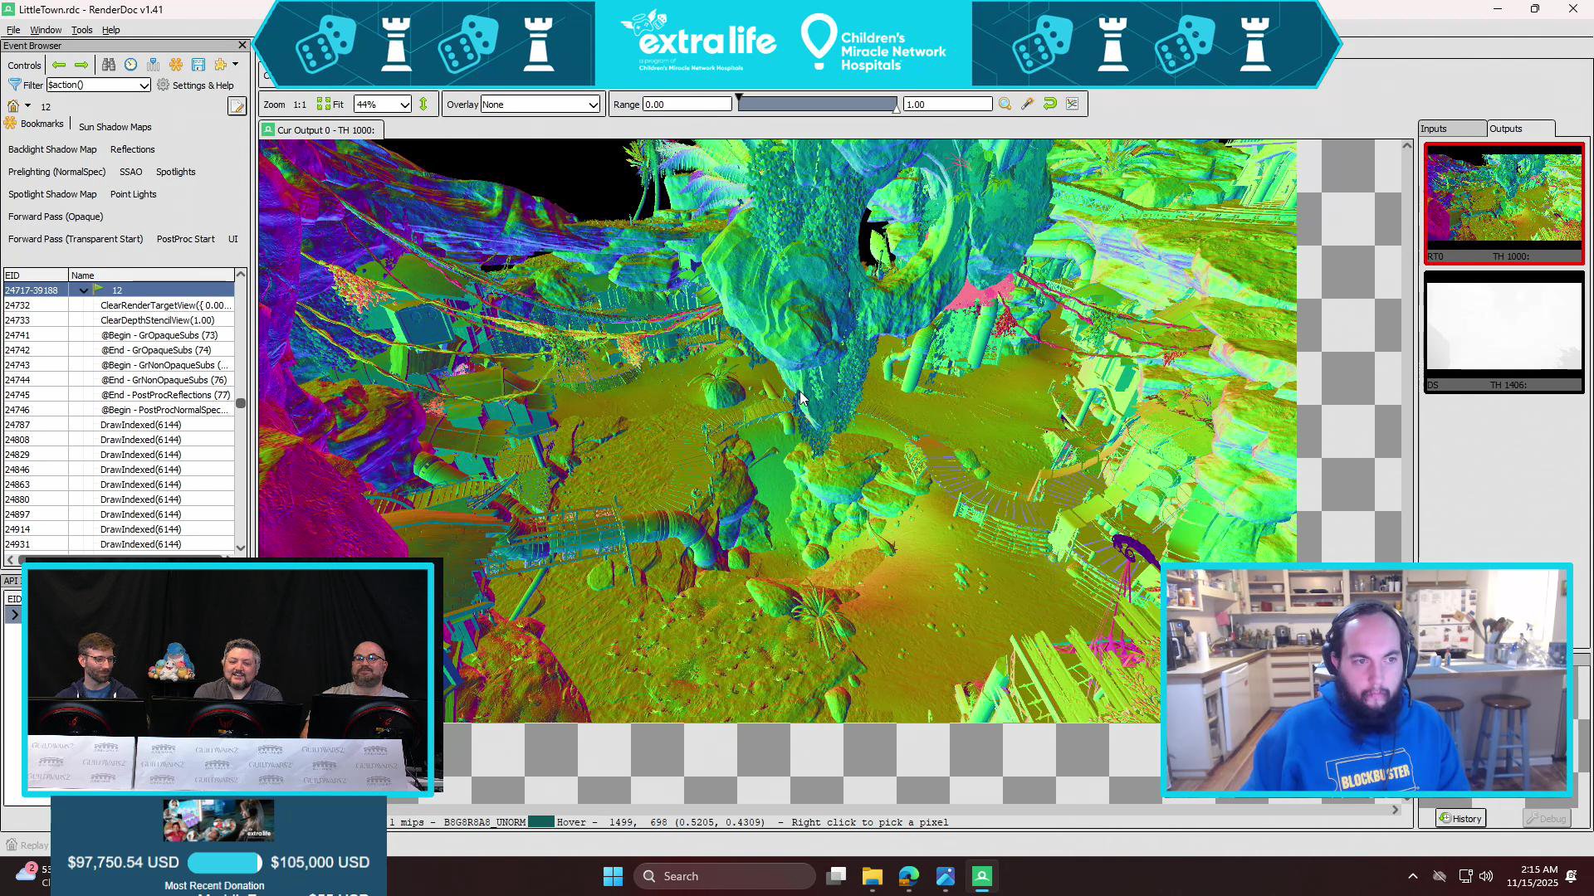Toggle bookmark with orange asterisk icon
This screenshot has height=896, width=1594.
tap(176, 65)
